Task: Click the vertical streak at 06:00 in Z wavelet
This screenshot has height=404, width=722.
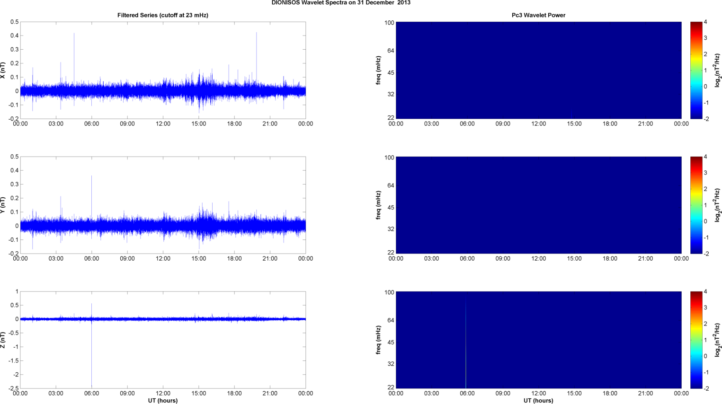Action: click(466, 343)
